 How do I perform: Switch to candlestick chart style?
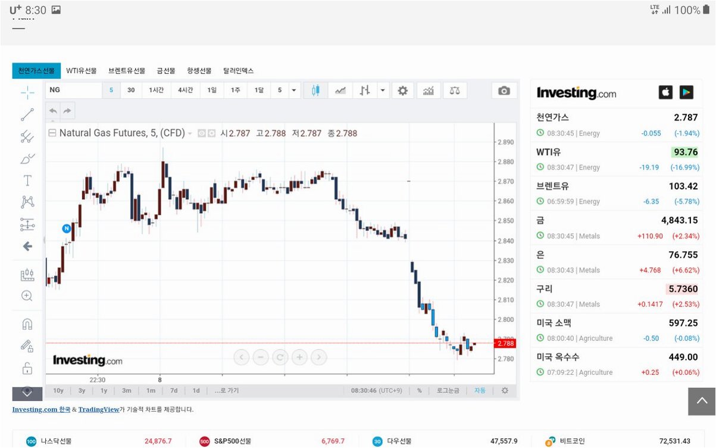point(315,90)
